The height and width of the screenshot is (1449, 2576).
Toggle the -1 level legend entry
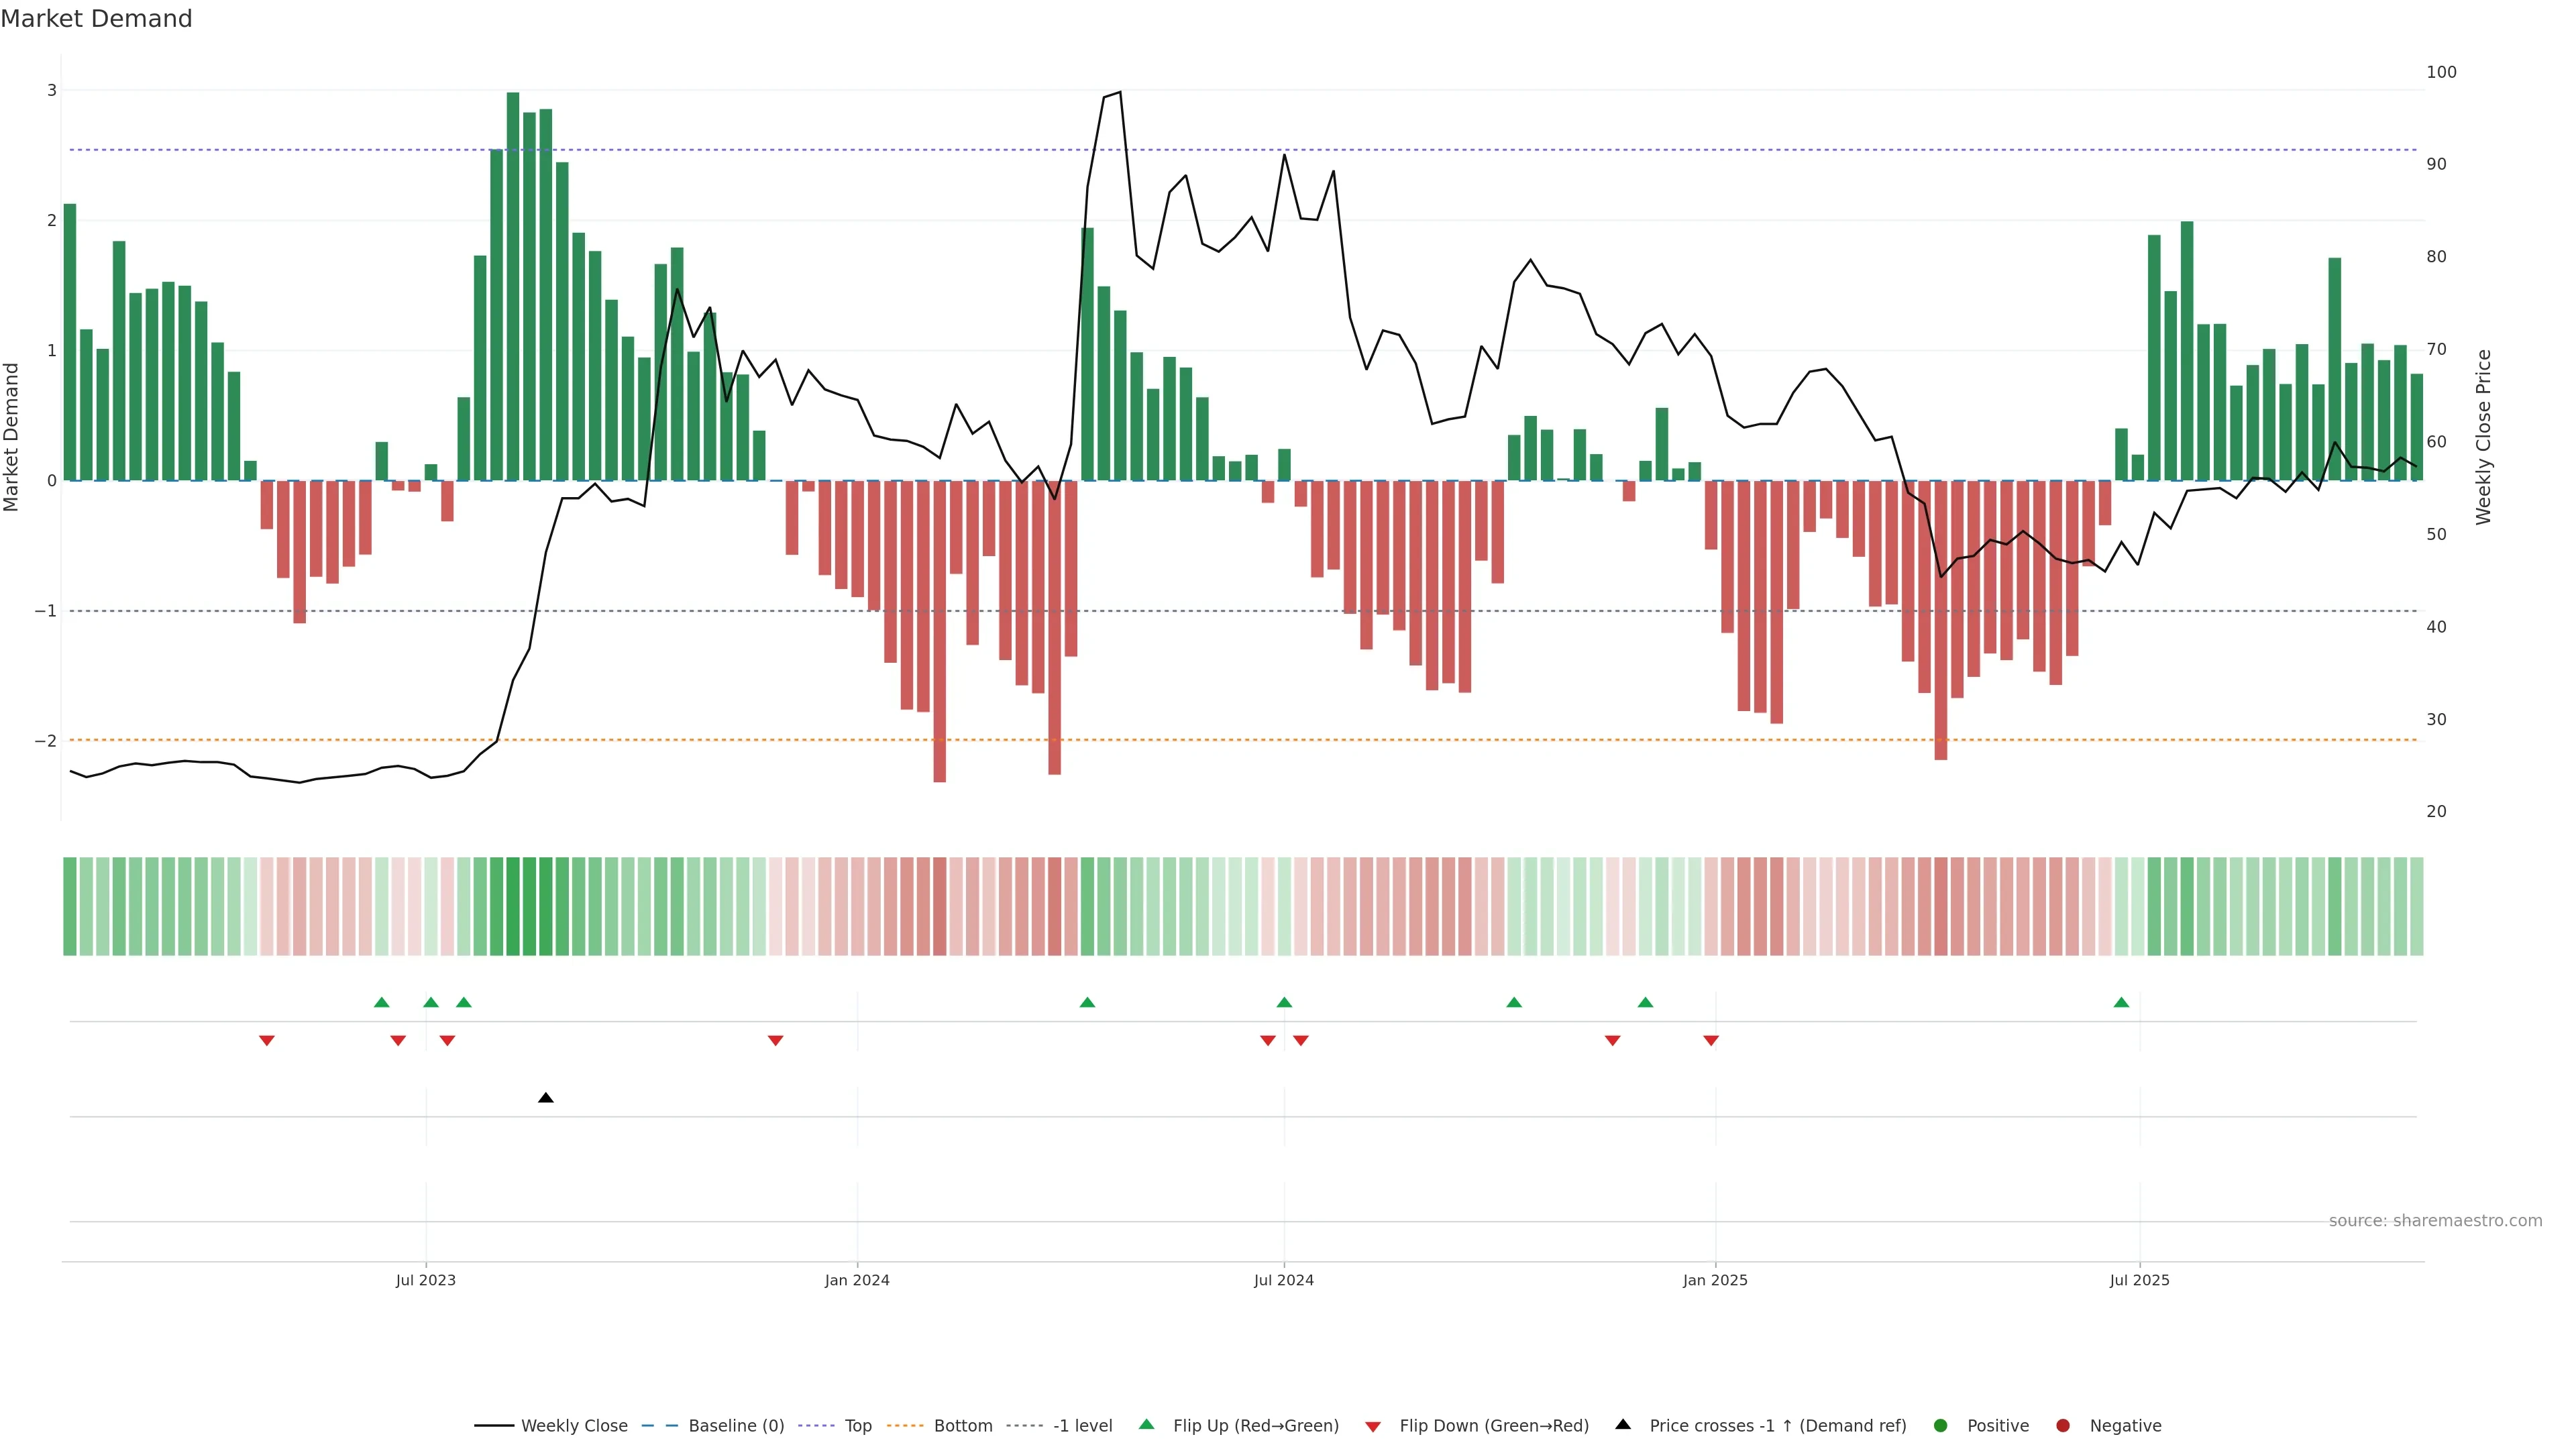coord(1082,1426)
